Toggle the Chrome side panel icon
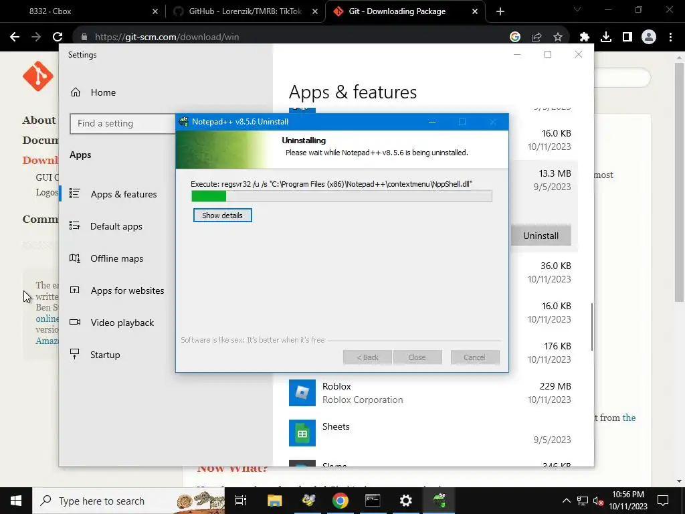This screenshot has width=685, height=514. click(x=627, y=37)
